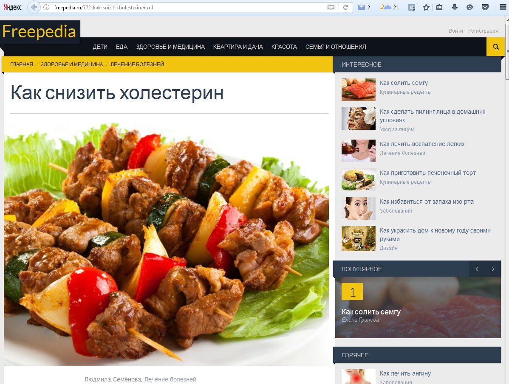Go to ГЛАВНАЯ breadcrumb
Image resolution: width=509 pixels, height=384 pixels.
click(x=21, y=64)
